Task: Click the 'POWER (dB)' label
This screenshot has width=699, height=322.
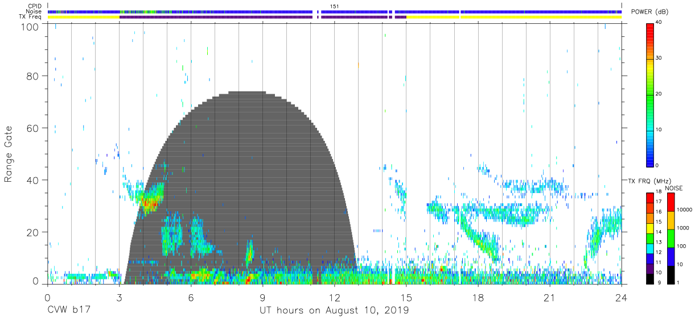Action: tap(649, 11)
